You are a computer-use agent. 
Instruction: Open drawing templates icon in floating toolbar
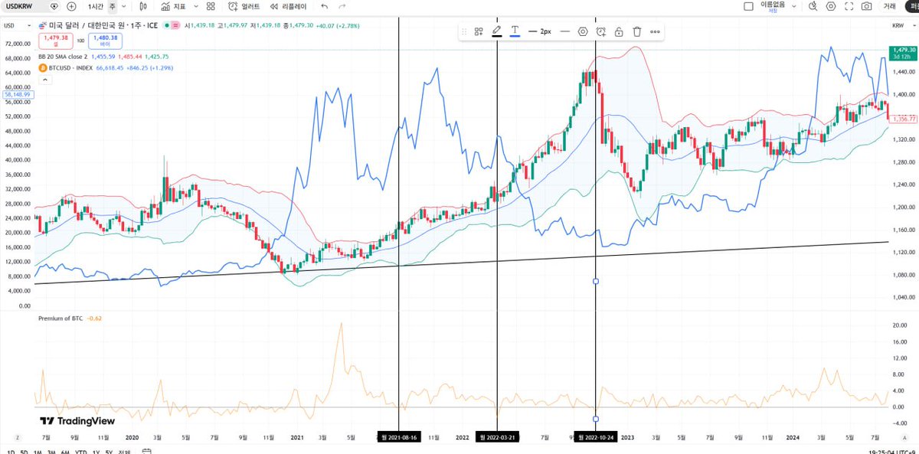(x=479, y=32)
